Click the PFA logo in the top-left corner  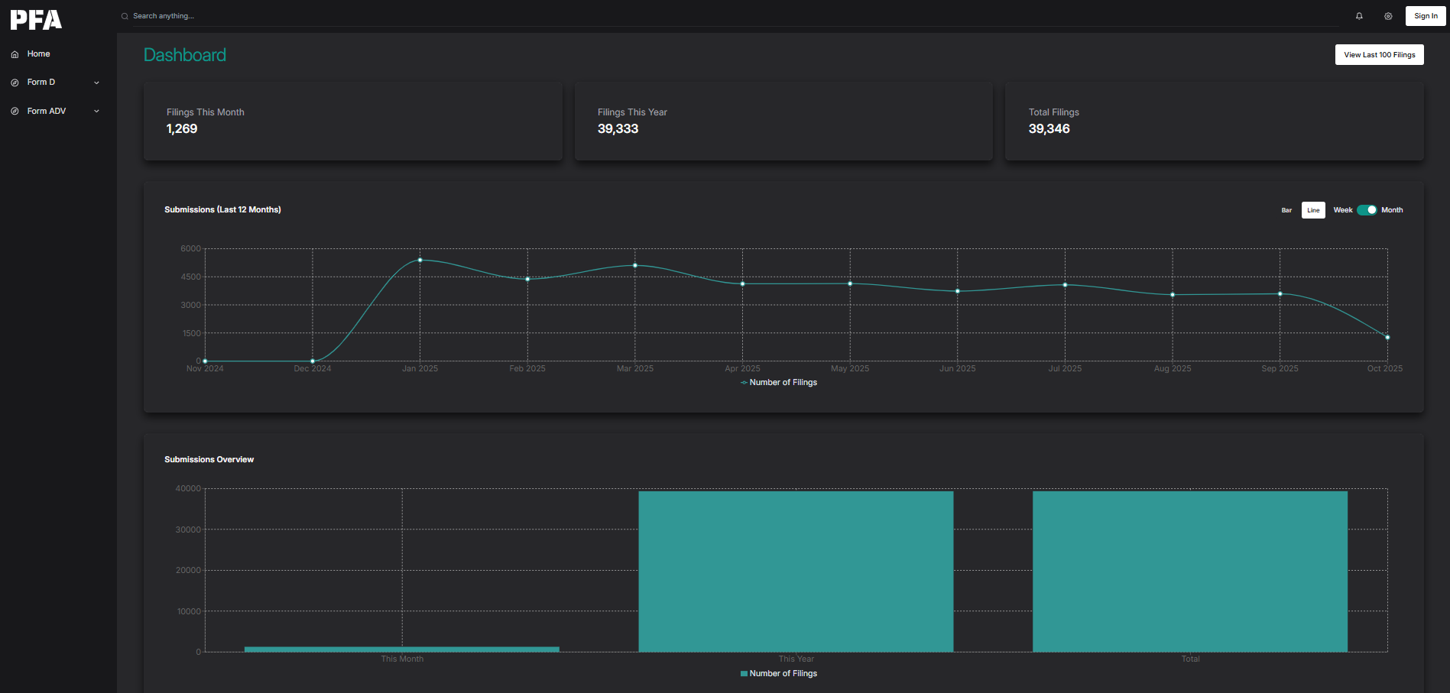coord(34,18)
